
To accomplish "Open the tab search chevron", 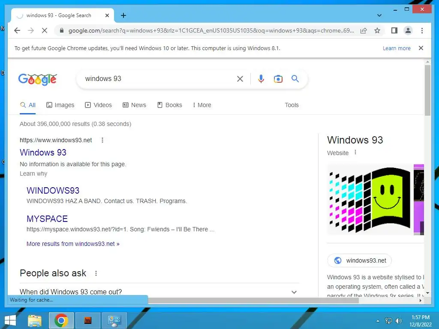I will [379, 15].
